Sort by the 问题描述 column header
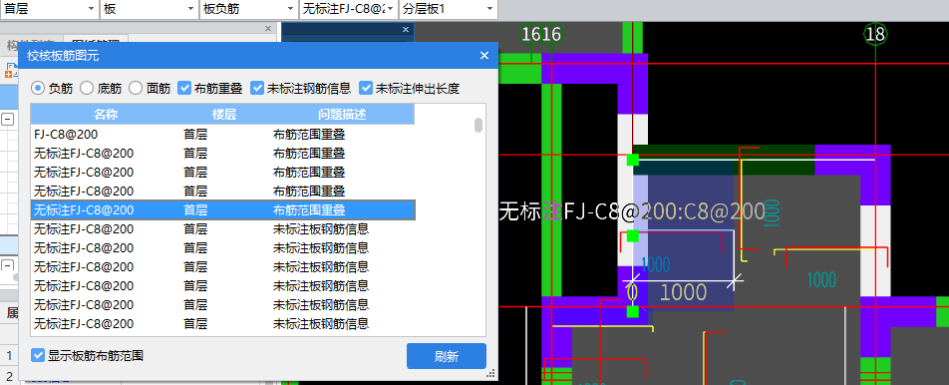Viewport: 949px width, 385px height. [x=342, y=115]
